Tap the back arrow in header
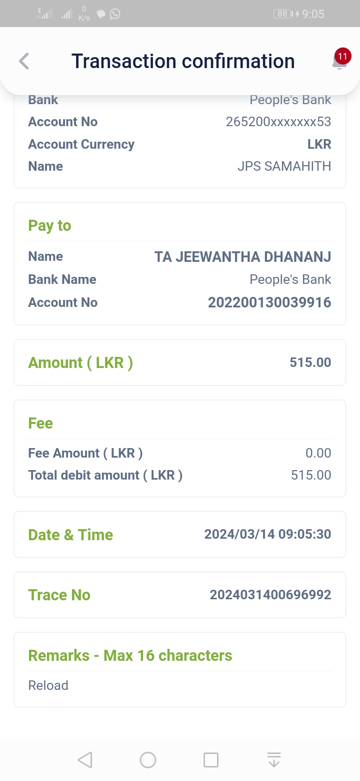 click(24, 61)
